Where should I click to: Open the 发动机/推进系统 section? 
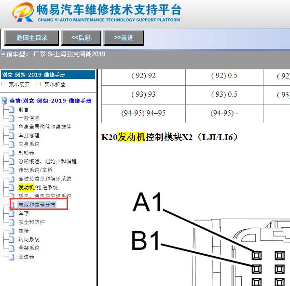pyautogui.click(x=38, y=187)
